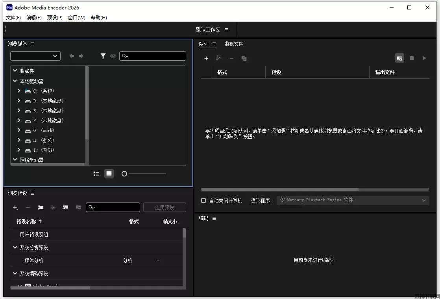Screen dimensions: 440x299
Task: Click the Add Source plus icon in queue
Action: 206,58
